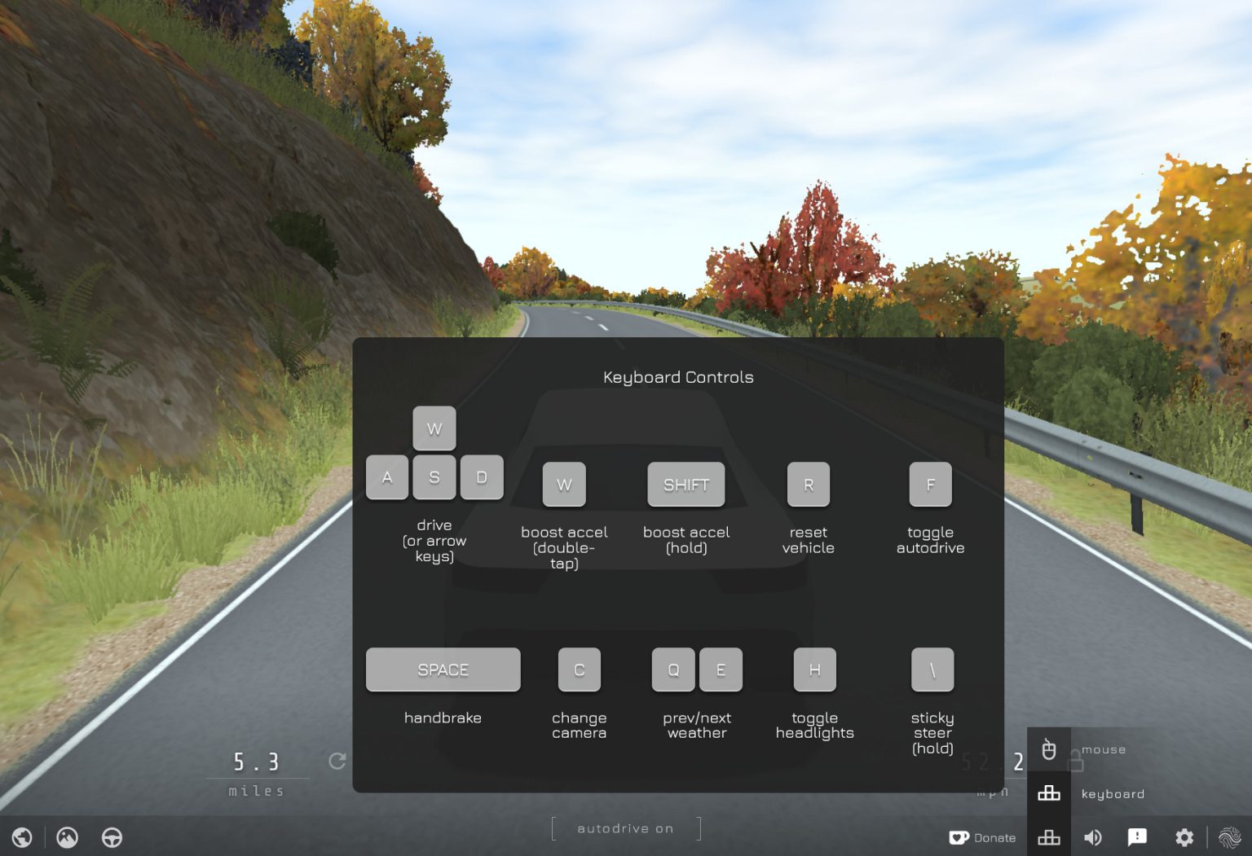Open controls via the keyboard icon in bottom bar

tap(1049, 837)
